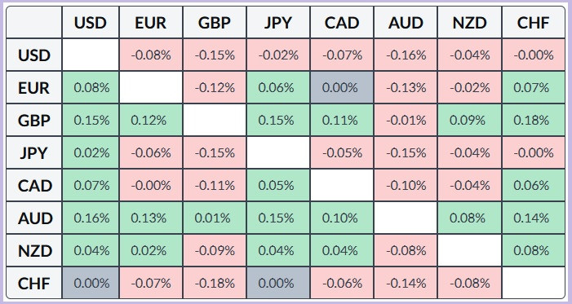Select the USD versus AUD -0.16% cell

(406, 55)
